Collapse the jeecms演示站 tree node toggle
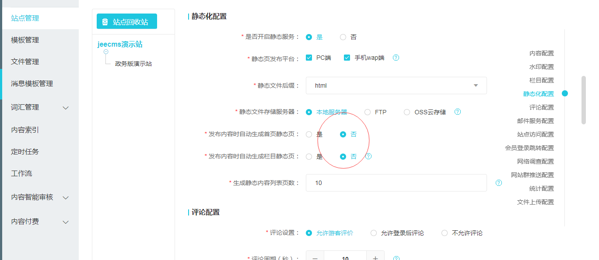 tap(106, 51)
